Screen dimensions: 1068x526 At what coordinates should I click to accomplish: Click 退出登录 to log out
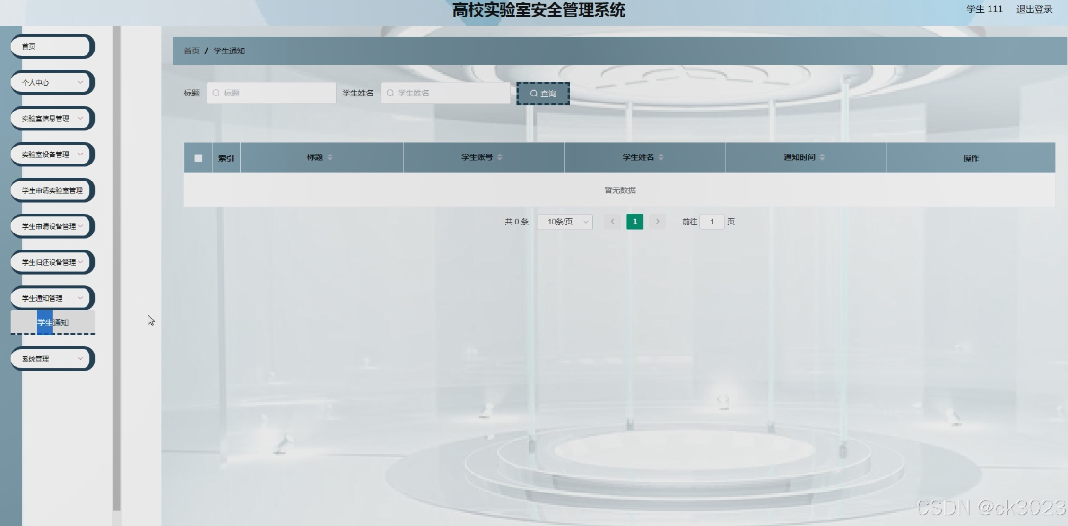click(x=1034, y=9)
